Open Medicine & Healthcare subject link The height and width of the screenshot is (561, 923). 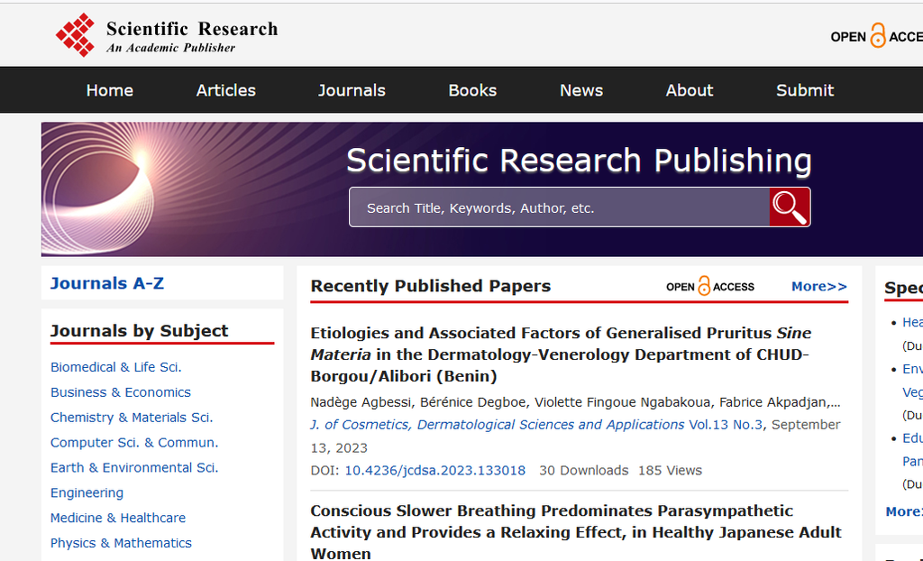(118, 518)
